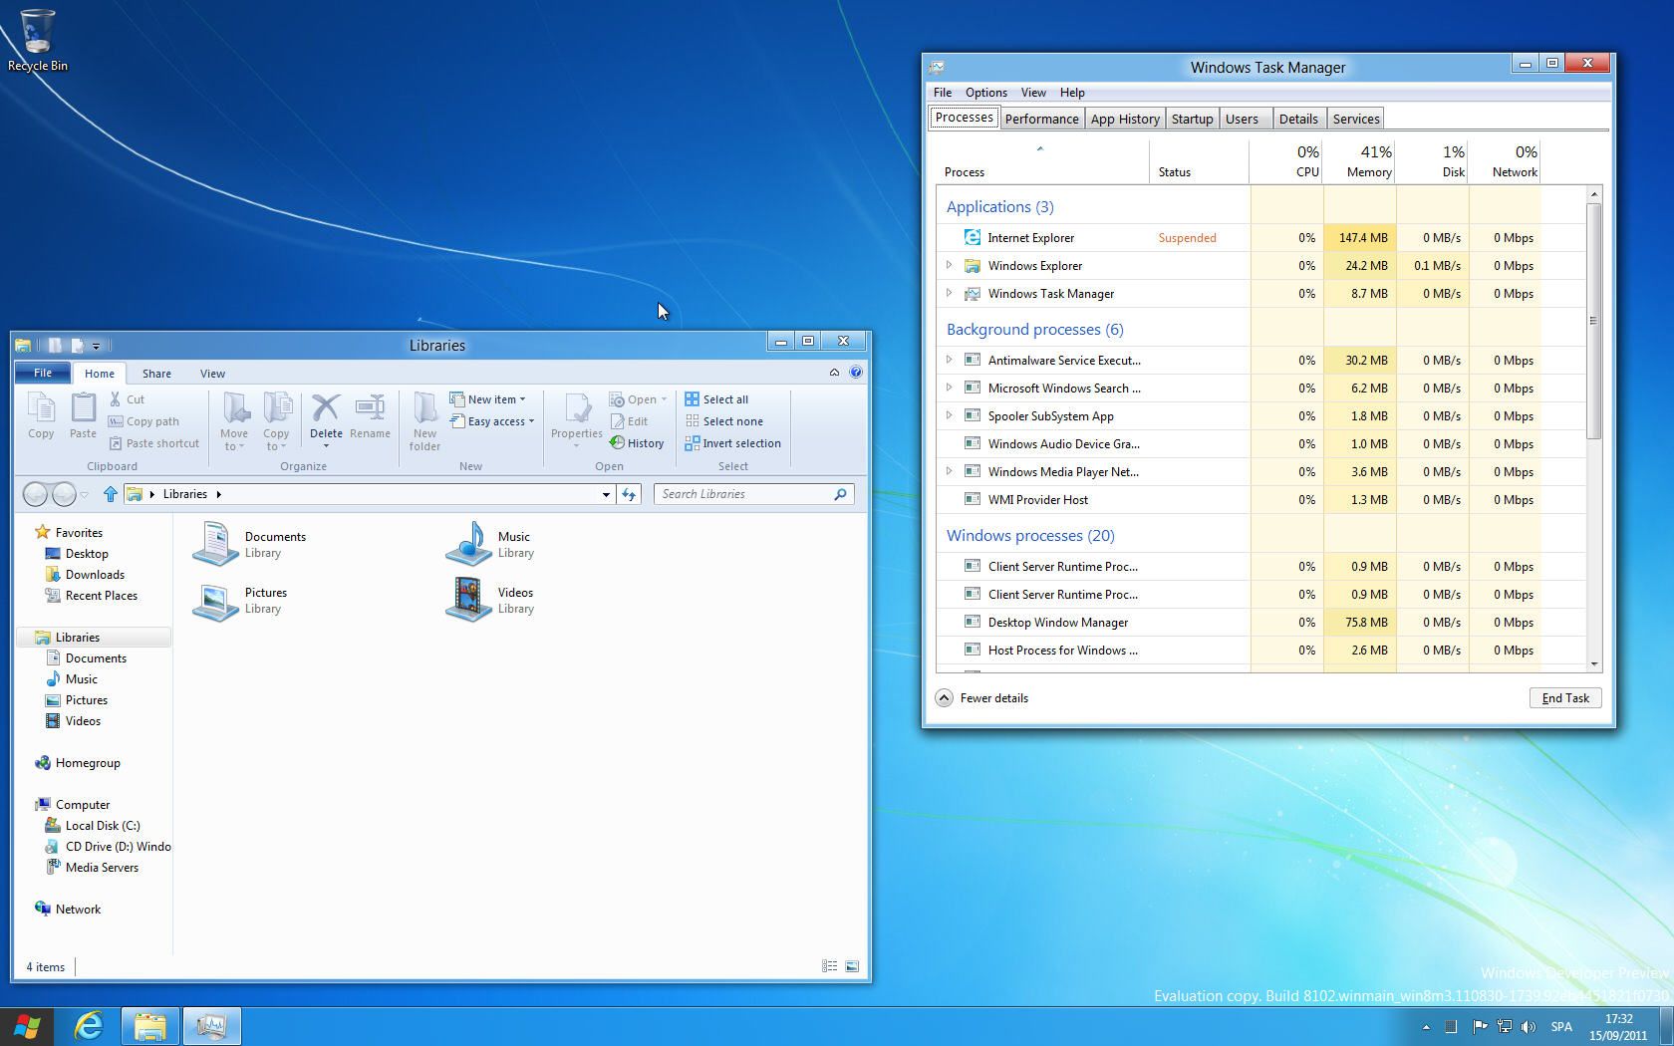Click in the Search Libraries field
1674x1046 pixels.
(744, 494)
